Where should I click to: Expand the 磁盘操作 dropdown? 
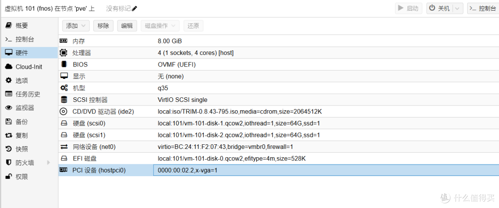tap(160, 26)
